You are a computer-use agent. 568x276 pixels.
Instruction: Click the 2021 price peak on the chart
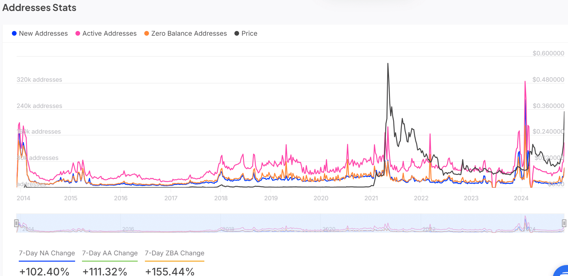click(x=388, y=64)
